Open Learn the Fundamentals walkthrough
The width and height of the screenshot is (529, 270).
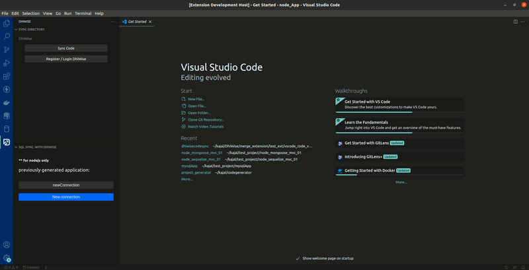point(399,126)
